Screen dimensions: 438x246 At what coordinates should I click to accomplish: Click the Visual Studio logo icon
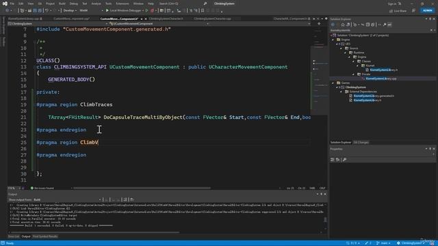[x=5, y=3]
